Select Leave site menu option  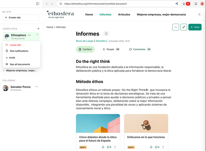15,45
